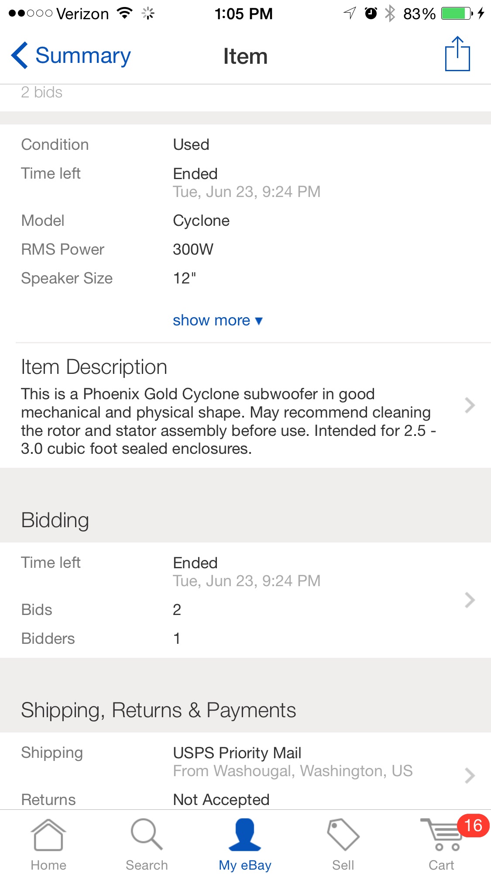Tap the share icon in header
This screenshot has width=491, height=874.
click(457, 54)
